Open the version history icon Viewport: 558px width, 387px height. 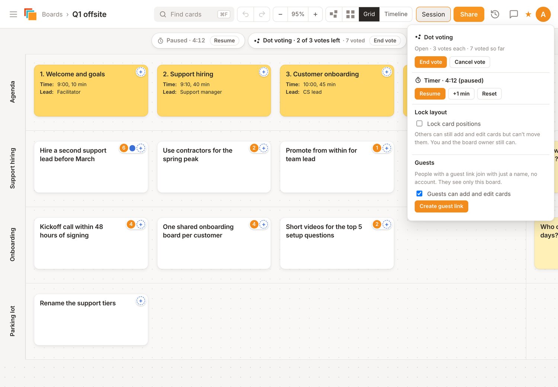(495, 14)
